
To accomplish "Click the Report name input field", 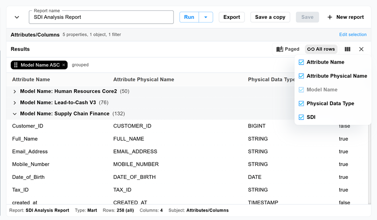I will 101,17.
